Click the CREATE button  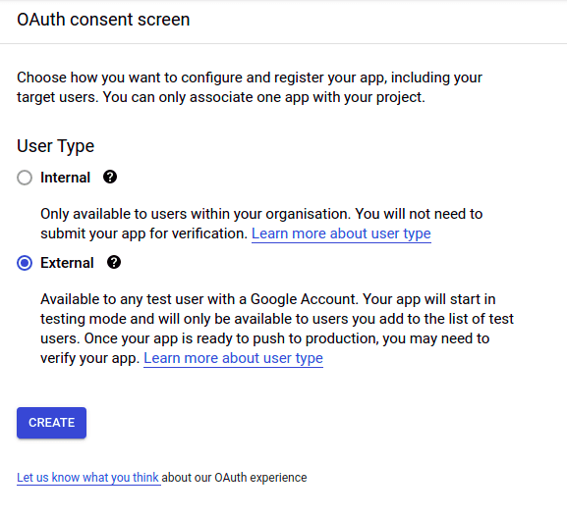pos(51,423)
